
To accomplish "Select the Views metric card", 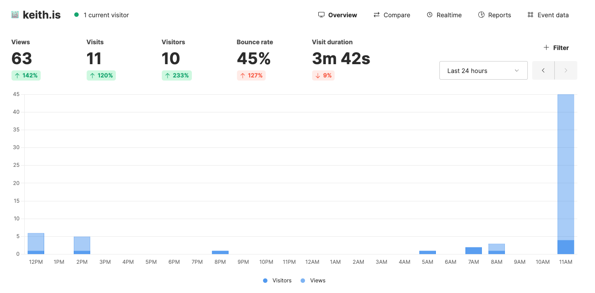I will coord(21,58).
